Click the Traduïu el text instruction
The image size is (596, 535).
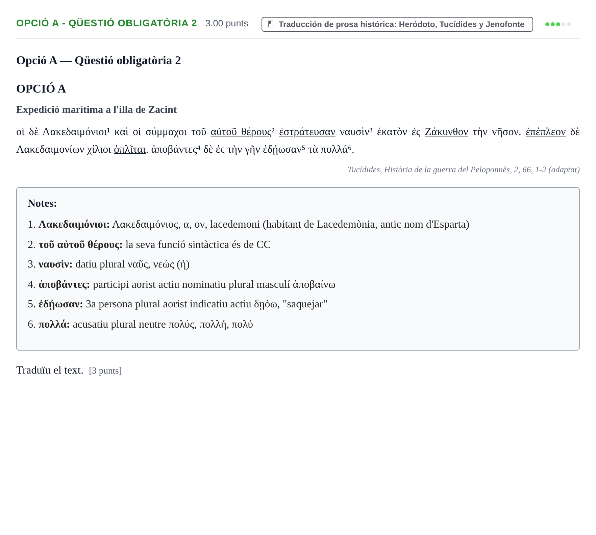pyautogui.click(x=50, y=370)
